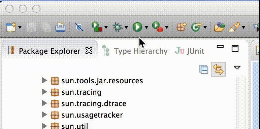This screenshot has width=260, height=129.
Task: Click the sun.tracing.dtrace package icon
Action: click(55, 103)
